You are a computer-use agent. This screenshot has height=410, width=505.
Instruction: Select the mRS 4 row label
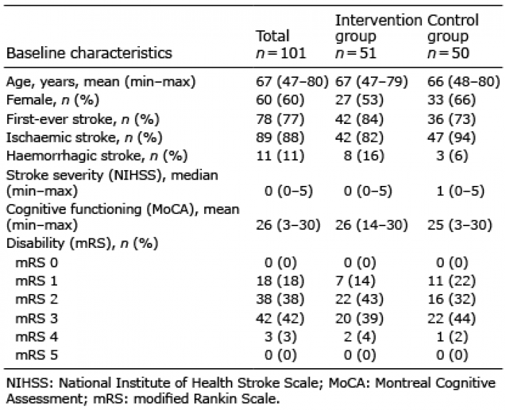point(36,337)
